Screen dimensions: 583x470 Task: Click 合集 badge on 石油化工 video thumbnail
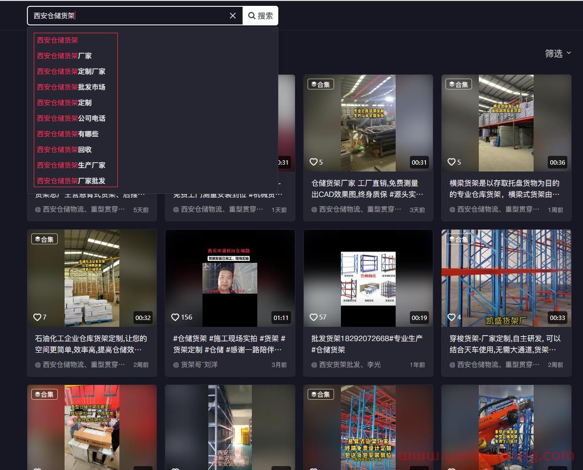(45, 239)
